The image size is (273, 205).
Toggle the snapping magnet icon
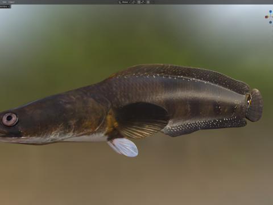pos(139,2)
